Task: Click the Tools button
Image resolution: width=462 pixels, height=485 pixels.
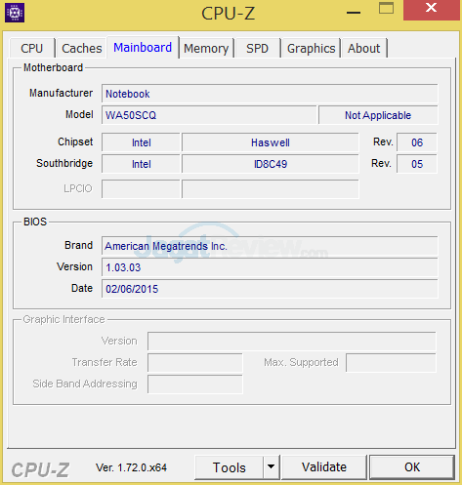Action: [x=229, y=467]
